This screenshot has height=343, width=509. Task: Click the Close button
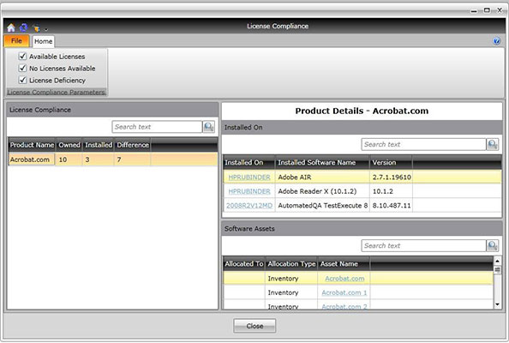(254, 326)
